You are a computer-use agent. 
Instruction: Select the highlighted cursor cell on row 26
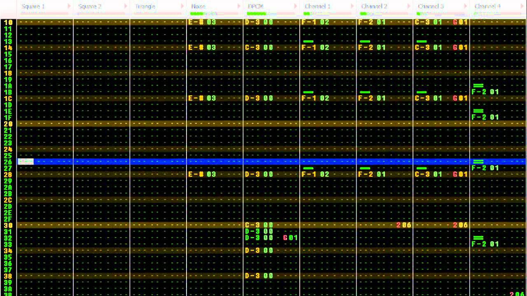(26, 162)
